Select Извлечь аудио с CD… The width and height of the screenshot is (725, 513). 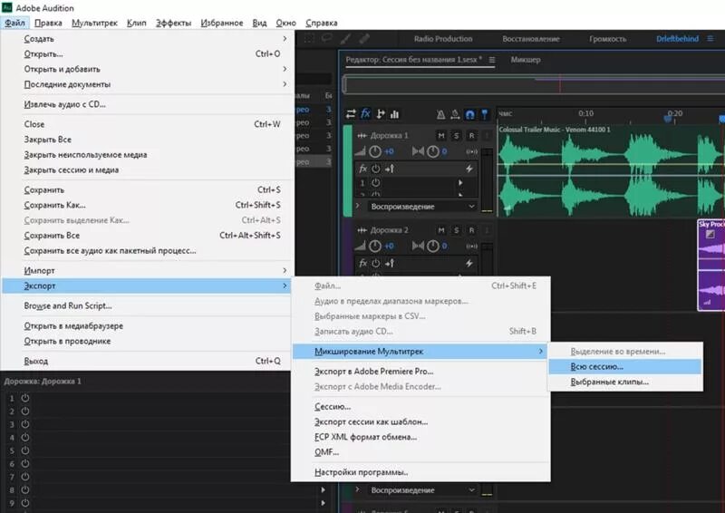click(x=147, y=104)
